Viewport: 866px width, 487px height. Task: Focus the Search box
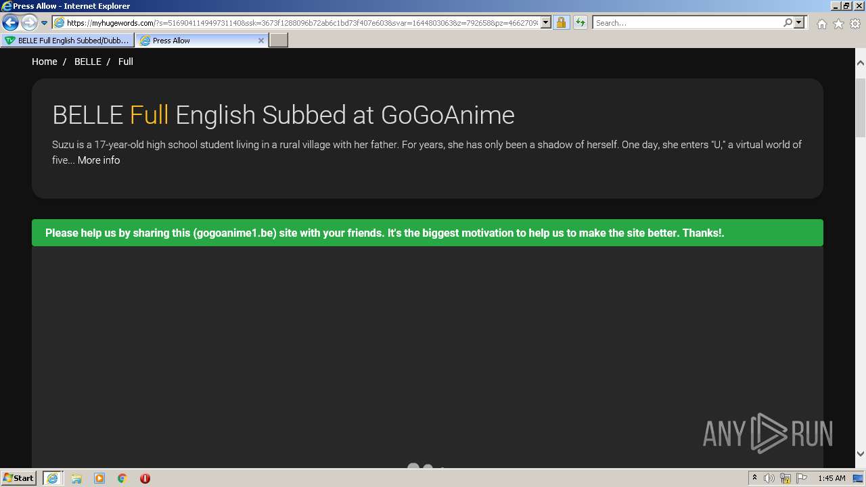click(x=687, y=23)
